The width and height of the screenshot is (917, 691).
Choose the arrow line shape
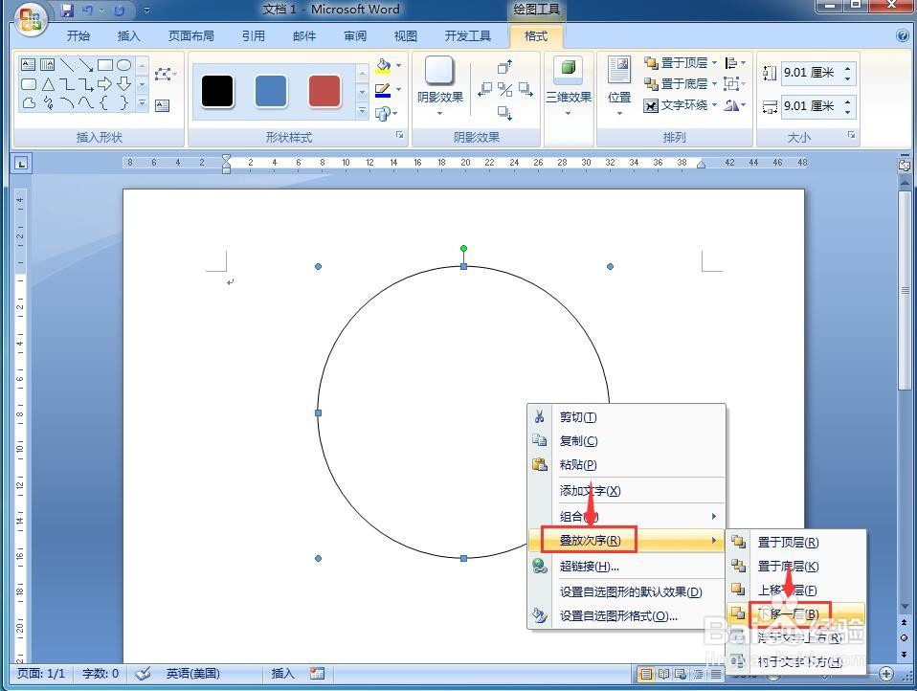[86, 64]
